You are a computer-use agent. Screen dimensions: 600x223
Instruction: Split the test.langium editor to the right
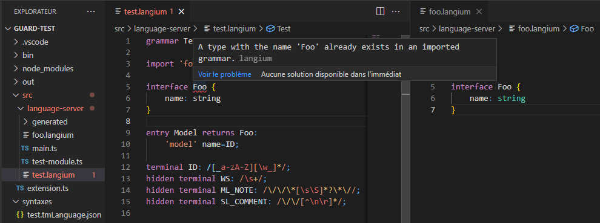[x=380, y=12]
